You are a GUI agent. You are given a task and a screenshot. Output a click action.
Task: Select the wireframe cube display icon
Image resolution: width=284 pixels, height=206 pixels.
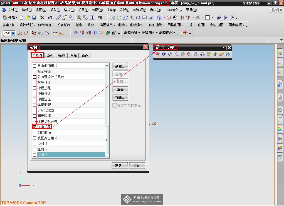coord(159,18)
